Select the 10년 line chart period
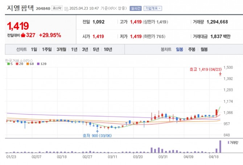 [x=108, y=50]
